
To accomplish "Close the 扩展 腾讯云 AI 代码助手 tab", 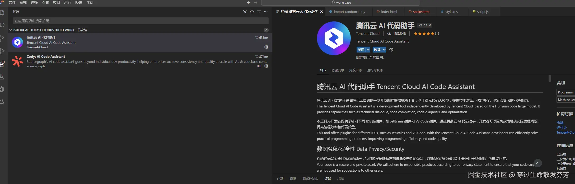I will (x=321, y=12).
